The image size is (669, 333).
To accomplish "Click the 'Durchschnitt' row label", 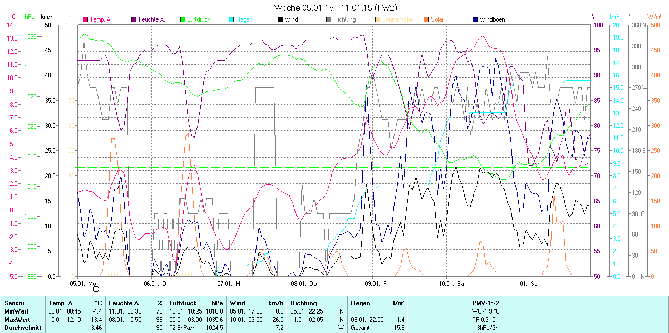I will (23, 328).
